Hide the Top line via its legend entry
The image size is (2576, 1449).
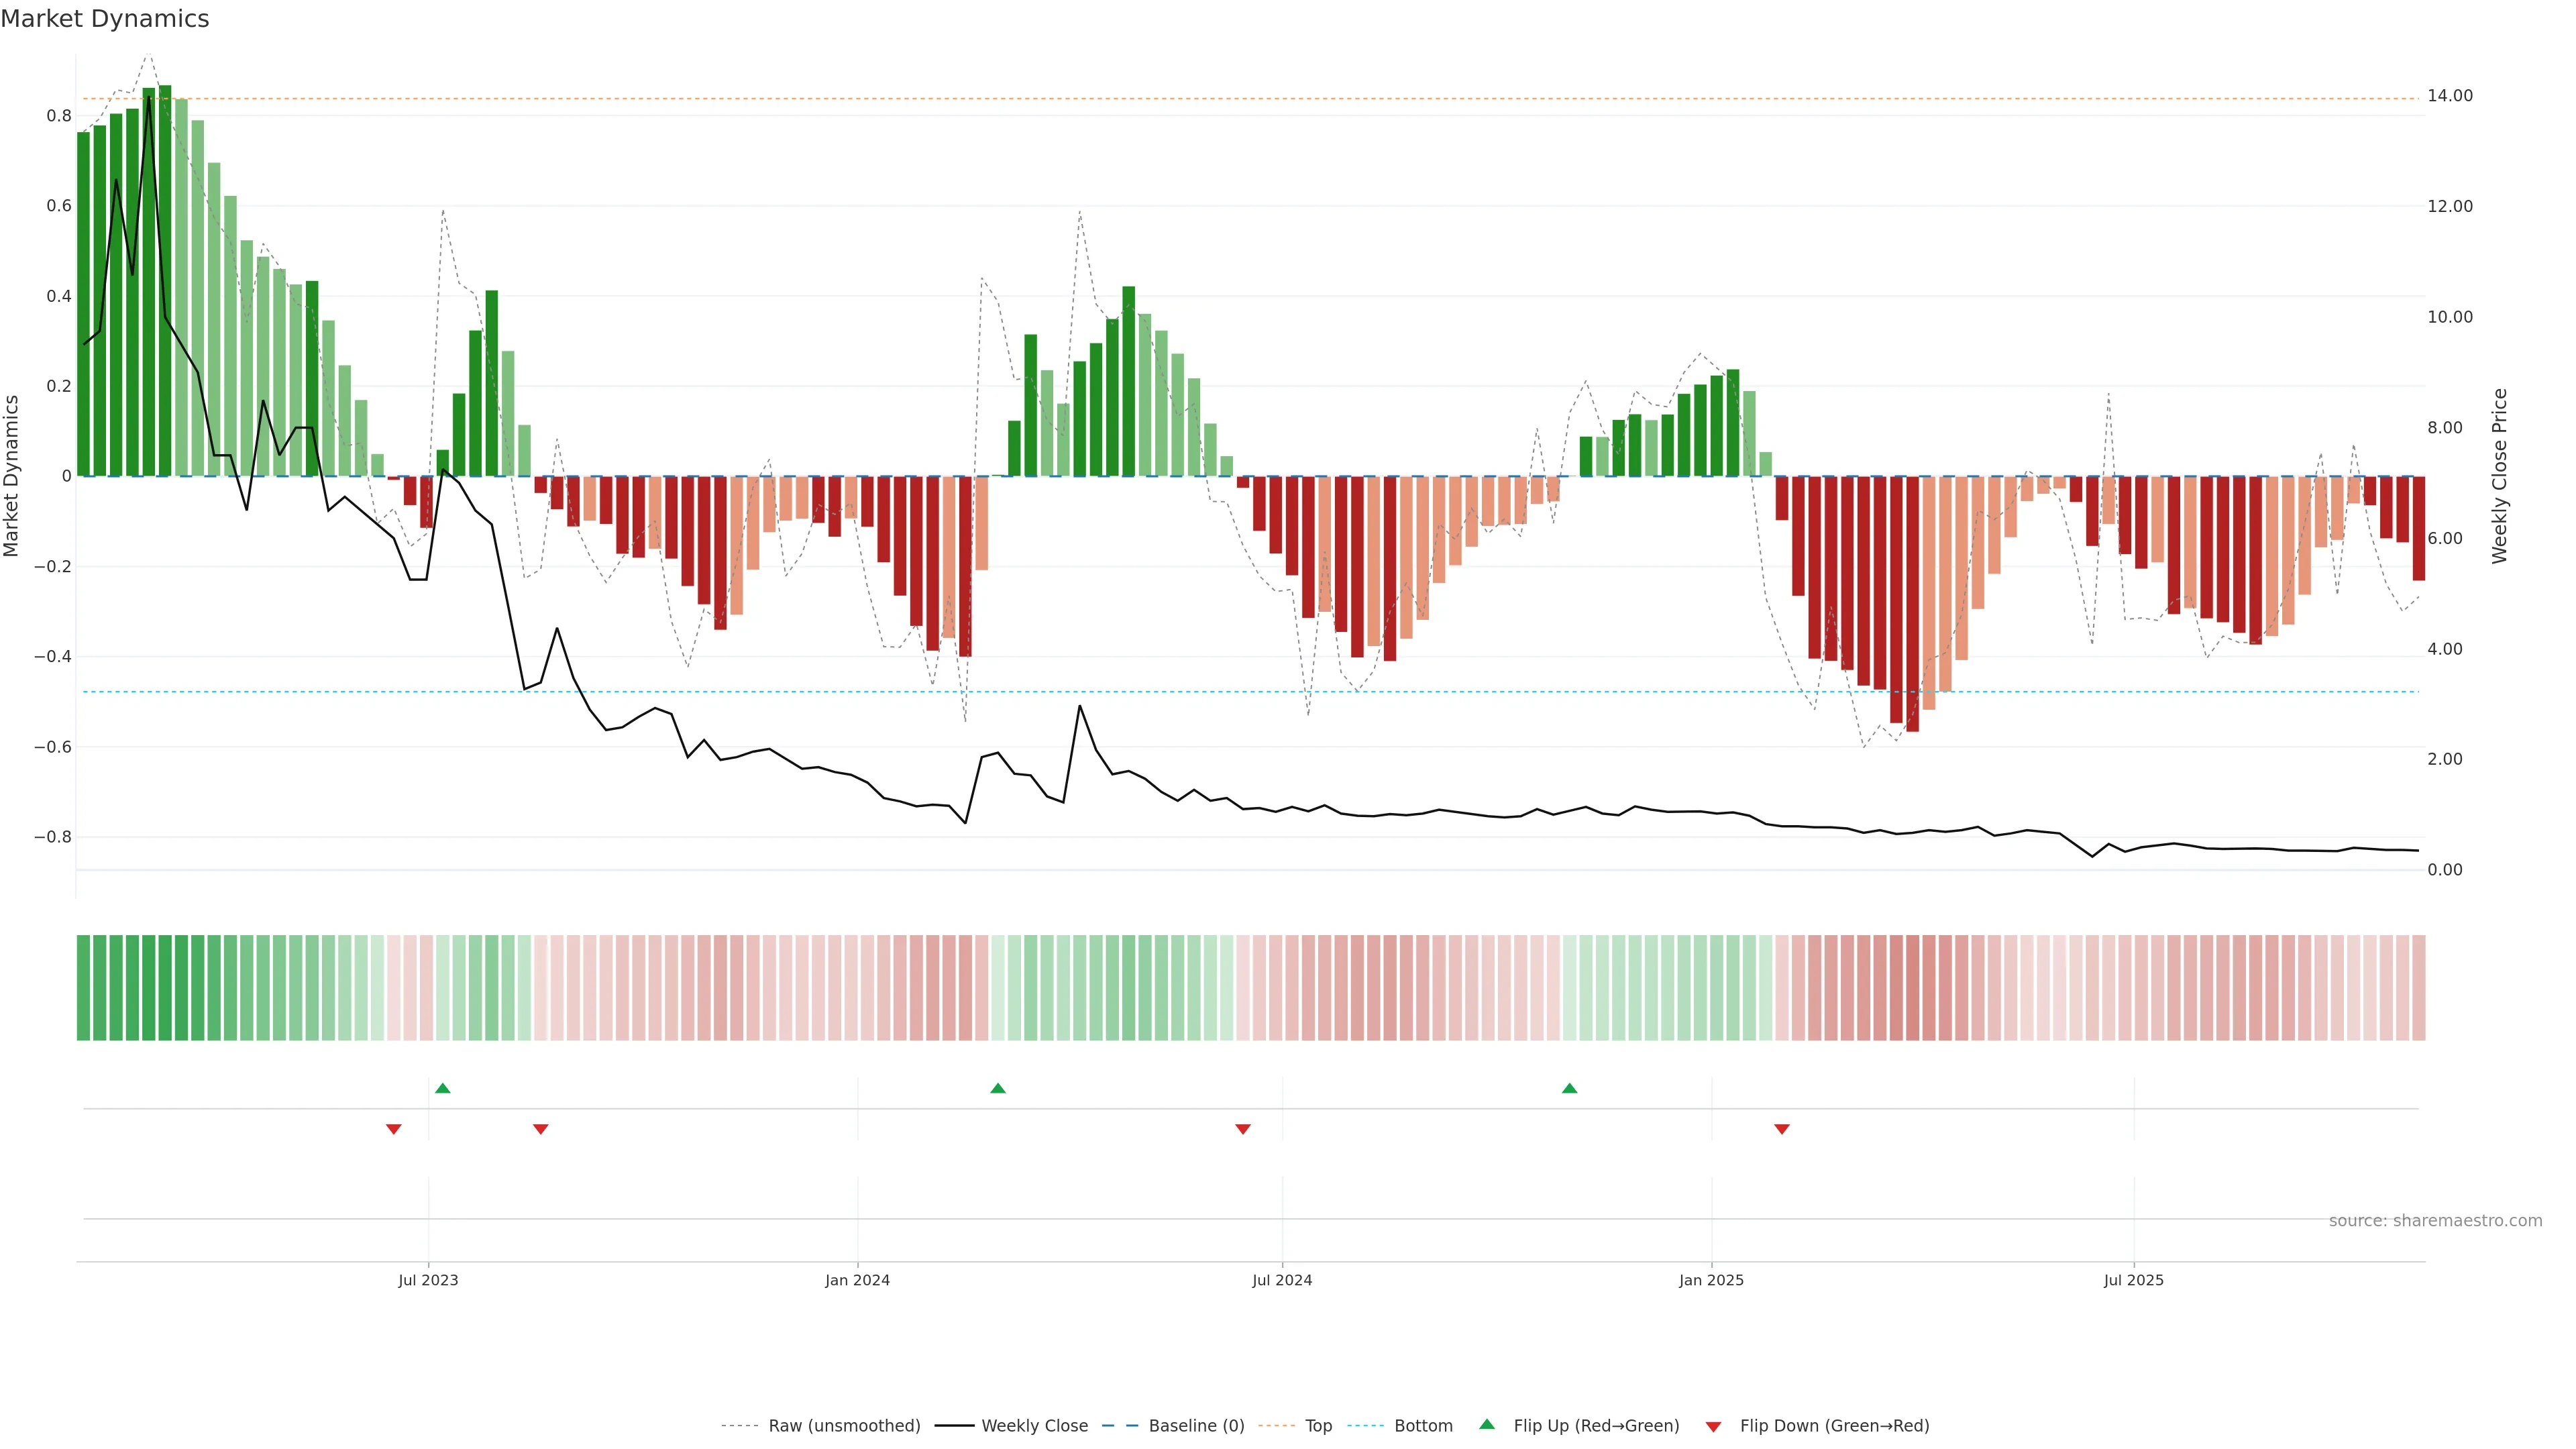tap(1318, 1426)
